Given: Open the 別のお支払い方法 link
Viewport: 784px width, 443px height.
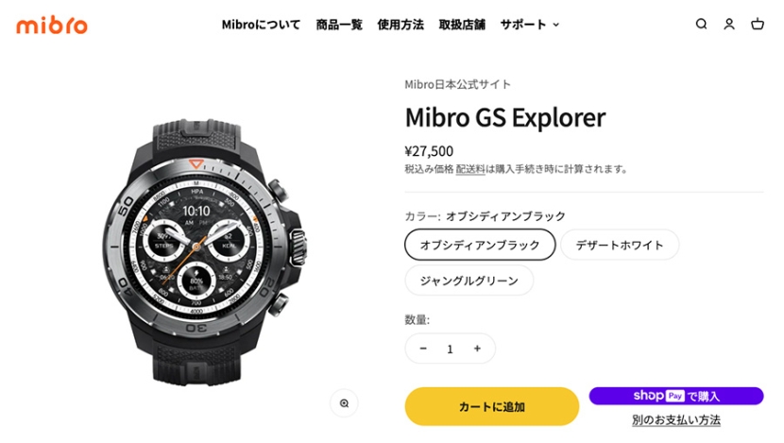Looking at the screenshot, I should coord(676,420).
